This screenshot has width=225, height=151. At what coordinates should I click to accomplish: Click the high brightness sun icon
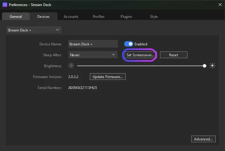pos(213,66)
